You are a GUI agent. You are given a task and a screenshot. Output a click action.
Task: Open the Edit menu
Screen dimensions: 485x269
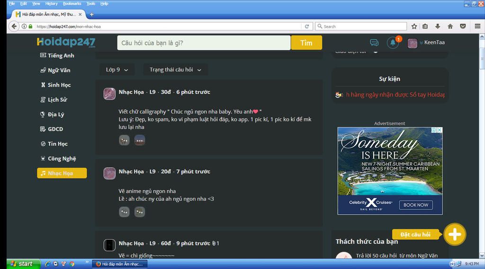pos(24,4)
